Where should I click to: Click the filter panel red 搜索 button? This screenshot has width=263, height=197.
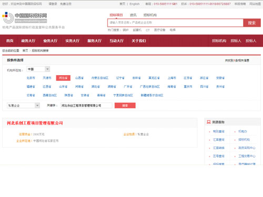(x=125, y=106)
